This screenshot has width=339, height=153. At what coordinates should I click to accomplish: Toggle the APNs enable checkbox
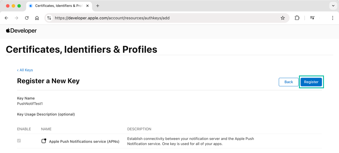(19, 141)
